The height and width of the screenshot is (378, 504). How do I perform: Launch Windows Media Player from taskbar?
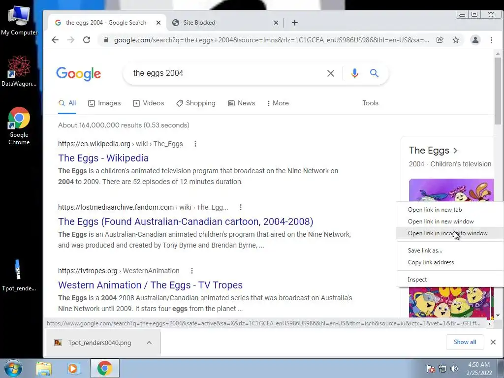[73, 368]
